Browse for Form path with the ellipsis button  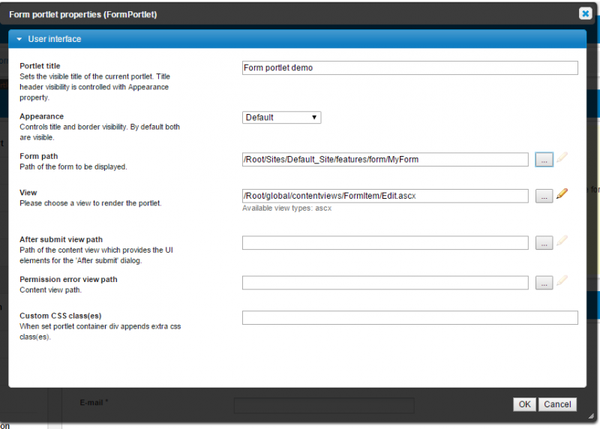544,160
